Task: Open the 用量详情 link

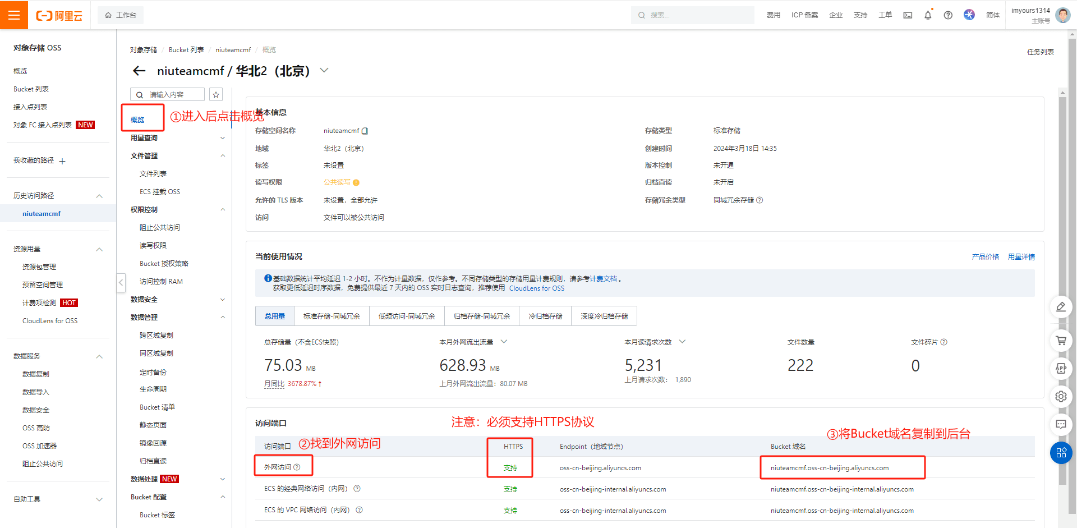Action: (1021, 257)
